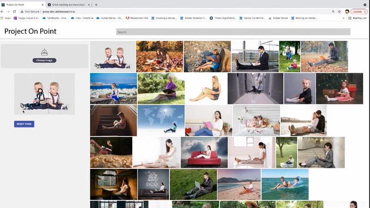The height and width of the screenshot is (208, 370).
Task: Open the businessman on grass with laptop thumbnail
Action: click(x=193, y=185)
